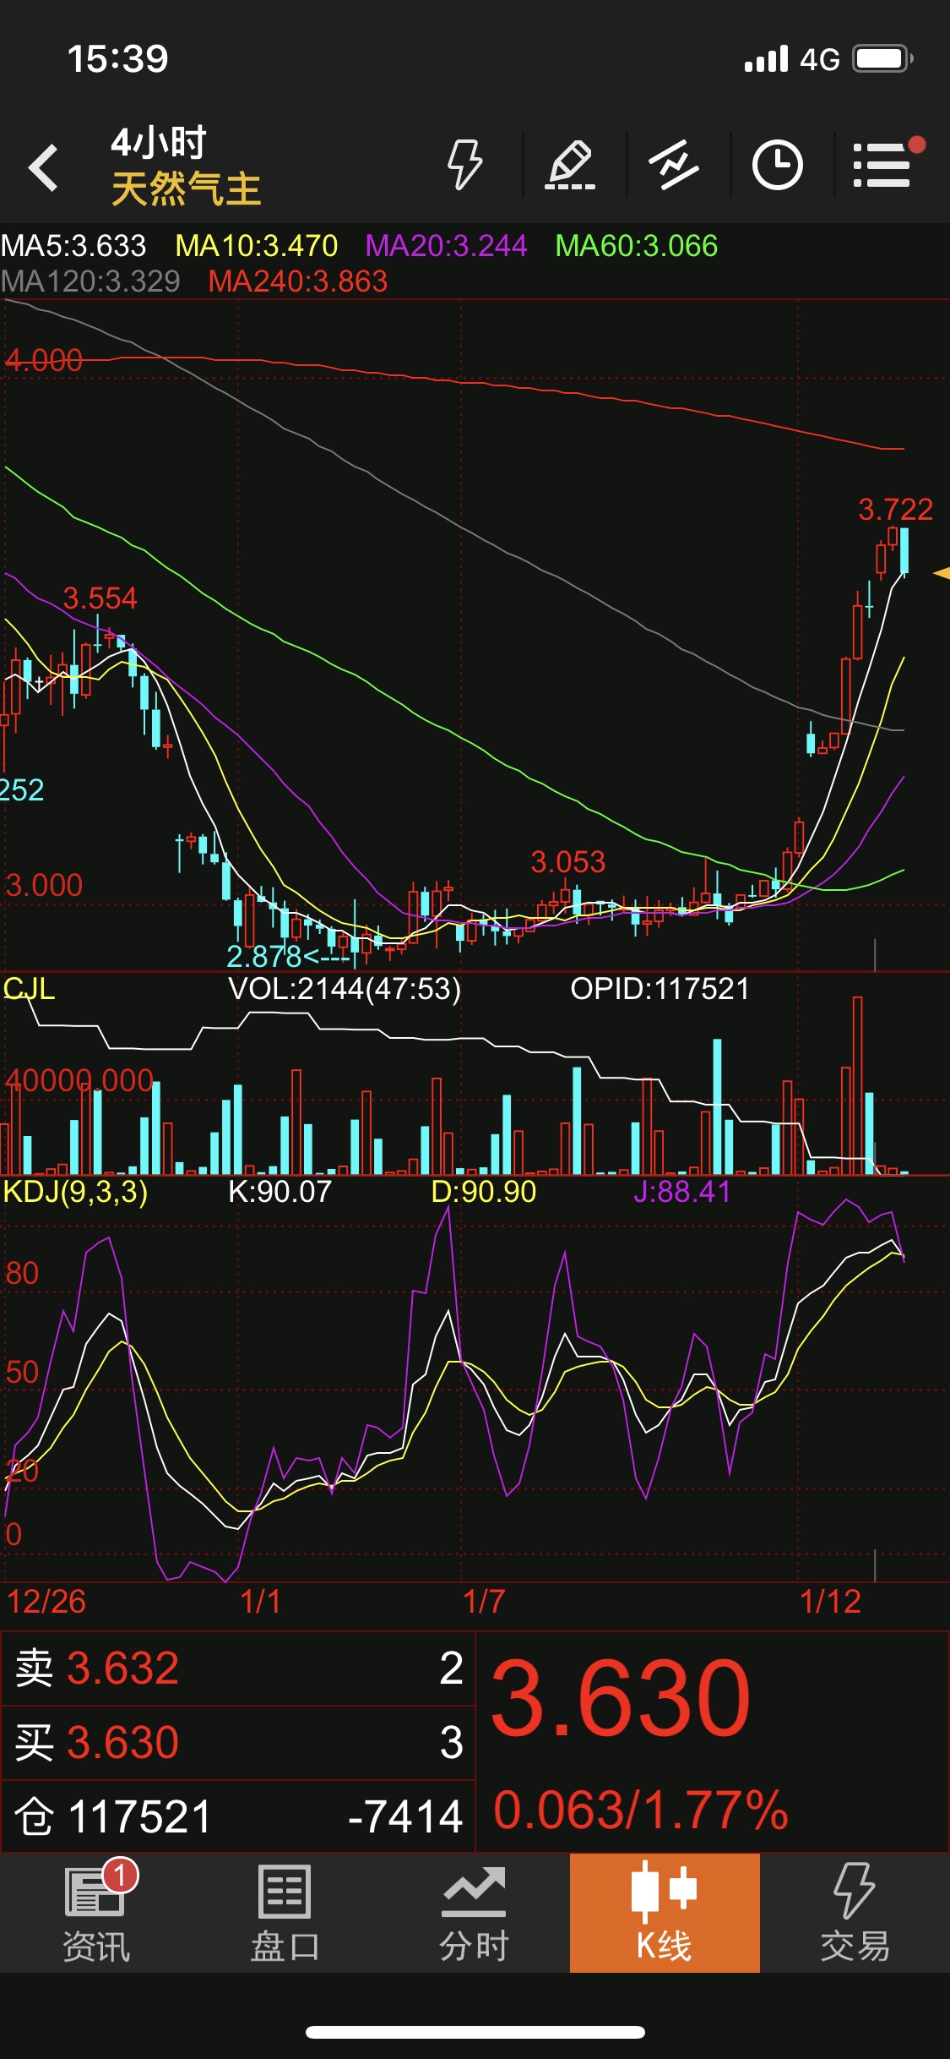Image resolution: width=950 pixels, height=2059 pixels.
Task: Switch to the 盘口 order book tab
Action: [285, 1914]
